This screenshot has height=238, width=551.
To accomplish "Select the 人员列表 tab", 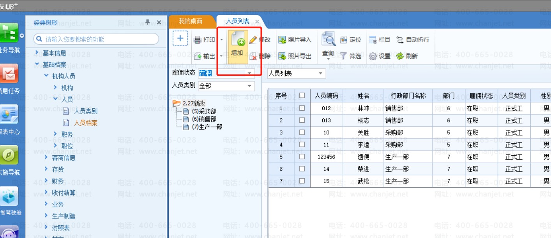I will tap(238, 21).
